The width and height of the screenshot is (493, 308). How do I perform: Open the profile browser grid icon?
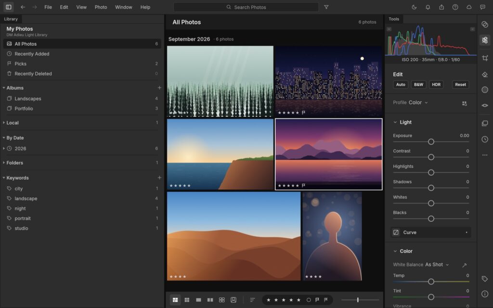click(x=465, y=103)
